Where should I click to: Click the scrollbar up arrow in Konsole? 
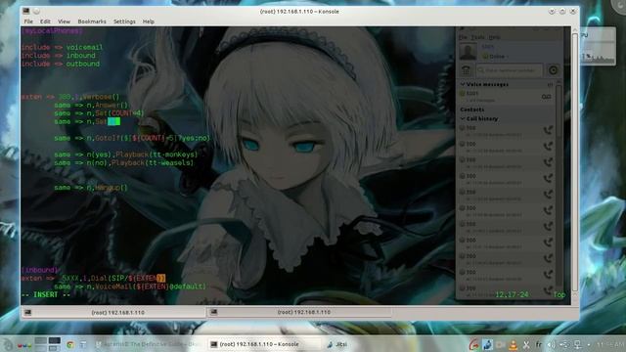[575, 30]
